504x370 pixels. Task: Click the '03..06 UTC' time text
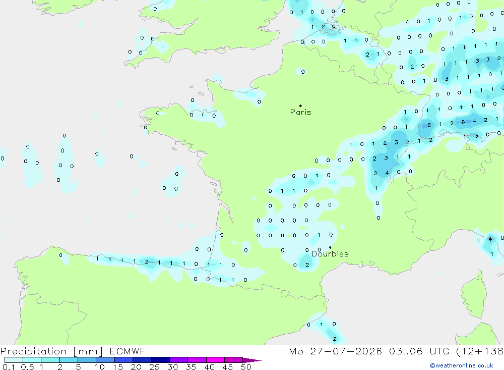pos(419,351)
